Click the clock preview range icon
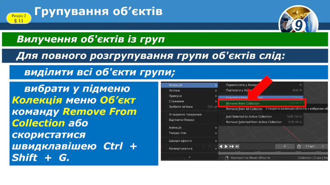 click(299, 147)
